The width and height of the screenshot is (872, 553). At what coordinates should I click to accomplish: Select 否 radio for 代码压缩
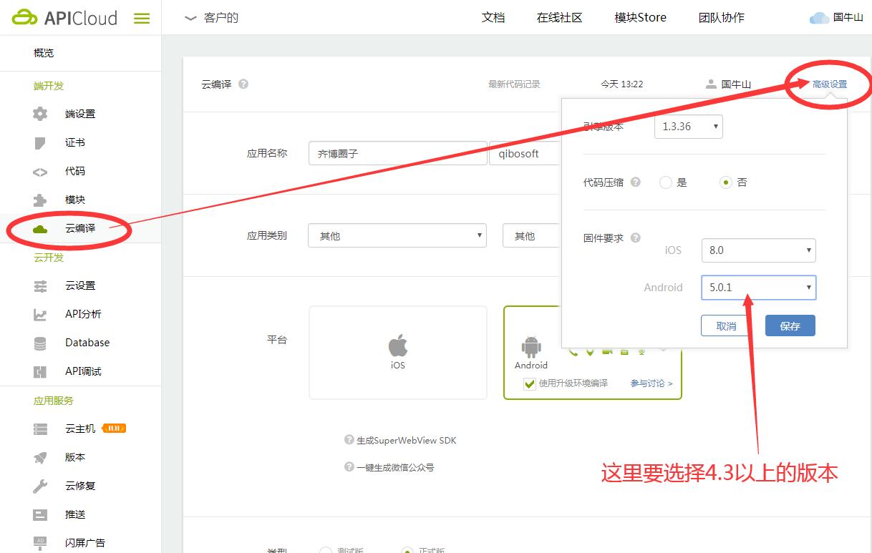(726, 182)
